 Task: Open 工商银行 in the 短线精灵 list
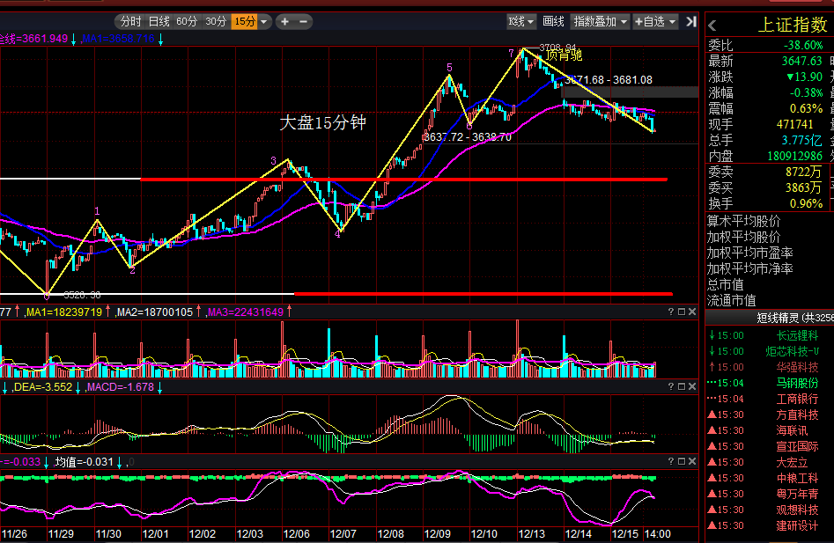pos(797,399)
